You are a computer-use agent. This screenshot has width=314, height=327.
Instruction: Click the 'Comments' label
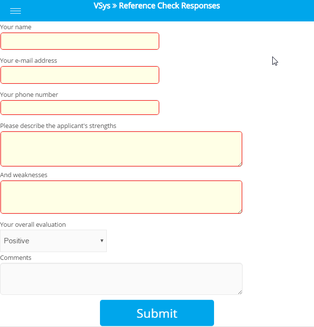(16, 258)
